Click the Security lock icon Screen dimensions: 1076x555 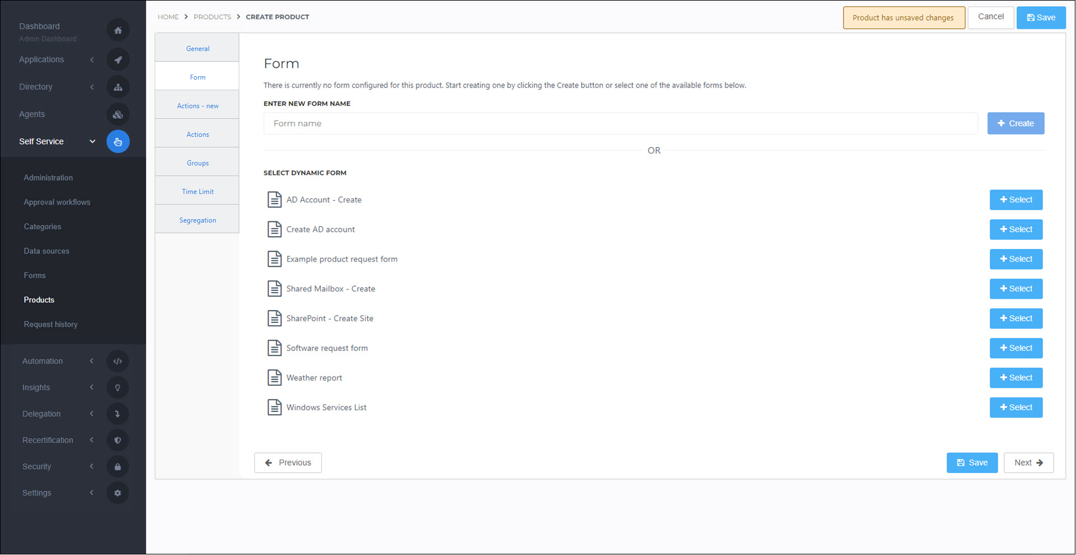[x=118, y=466]
